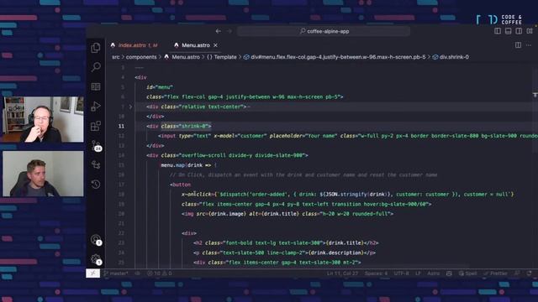Screen dimensions: 538x302
Task: Open Customize Layout icon
Action: [x=530, y=31]
